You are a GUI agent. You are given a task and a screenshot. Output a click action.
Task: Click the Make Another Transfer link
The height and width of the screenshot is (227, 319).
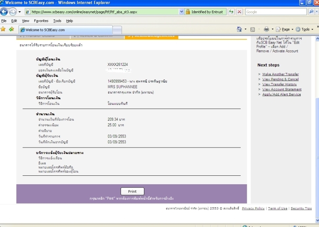click(280, 74)
